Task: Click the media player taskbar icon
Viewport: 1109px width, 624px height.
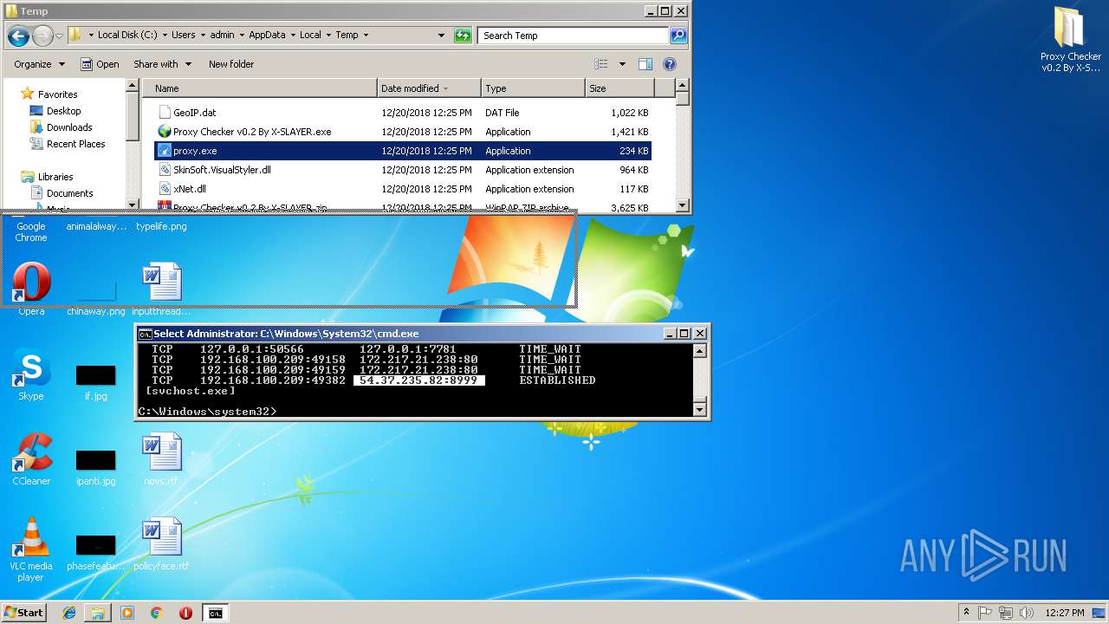Action: tap(127, 613)
